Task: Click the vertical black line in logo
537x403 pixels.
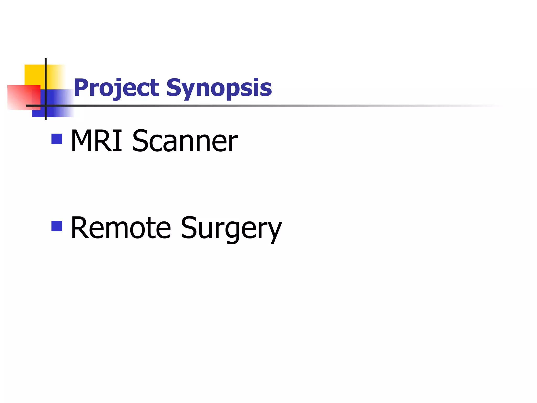Action: (46, 89)
